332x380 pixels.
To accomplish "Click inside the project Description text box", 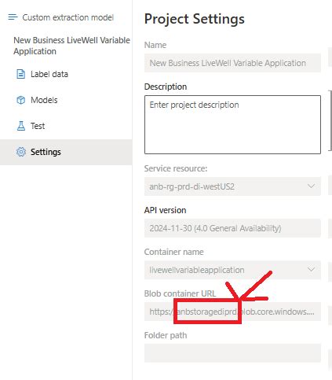I will 232,124.
